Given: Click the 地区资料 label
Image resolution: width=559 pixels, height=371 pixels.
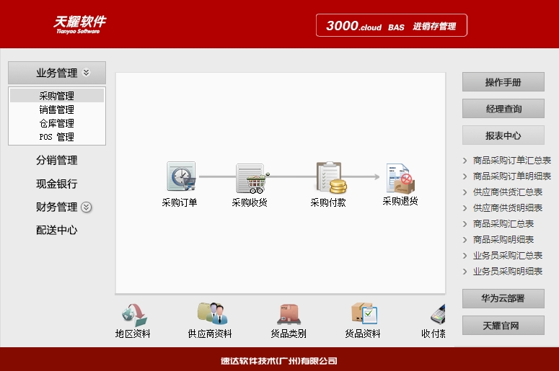Looking at the screenshot, I should coord(133,334).
